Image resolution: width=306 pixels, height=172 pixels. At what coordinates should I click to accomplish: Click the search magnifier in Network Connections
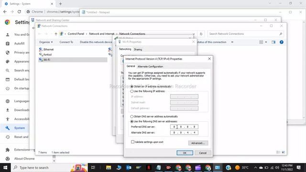click(x=281, y=34)
